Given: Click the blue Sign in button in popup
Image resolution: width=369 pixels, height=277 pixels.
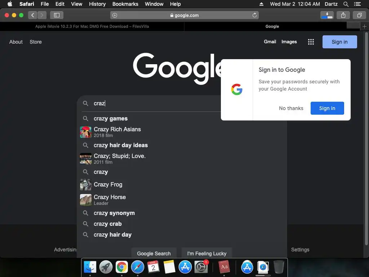Looking at the screenshot, I should point(327,108).
